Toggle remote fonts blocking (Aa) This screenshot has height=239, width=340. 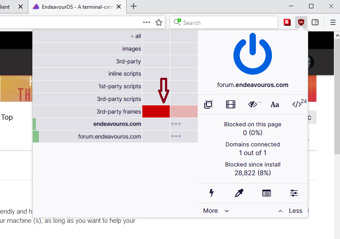tap(275, 104)
